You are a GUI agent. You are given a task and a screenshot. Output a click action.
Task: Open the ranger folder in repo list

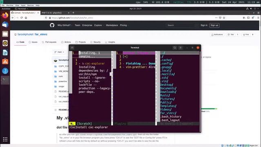coord(62,87)
